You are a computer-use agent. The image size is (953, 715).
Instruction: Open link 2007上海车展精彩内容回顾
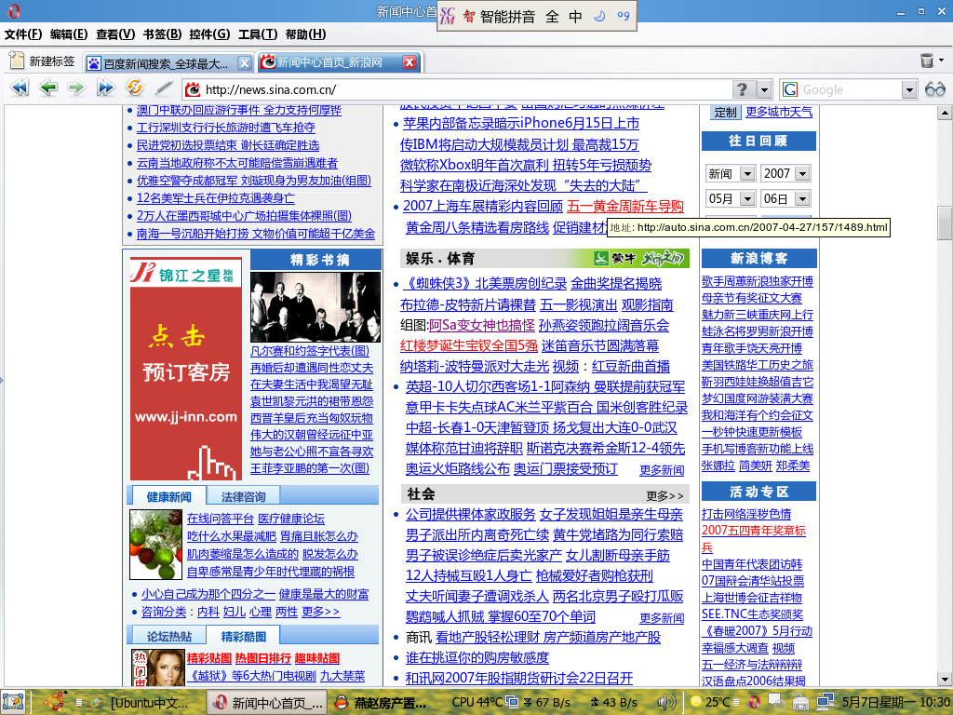483,206
